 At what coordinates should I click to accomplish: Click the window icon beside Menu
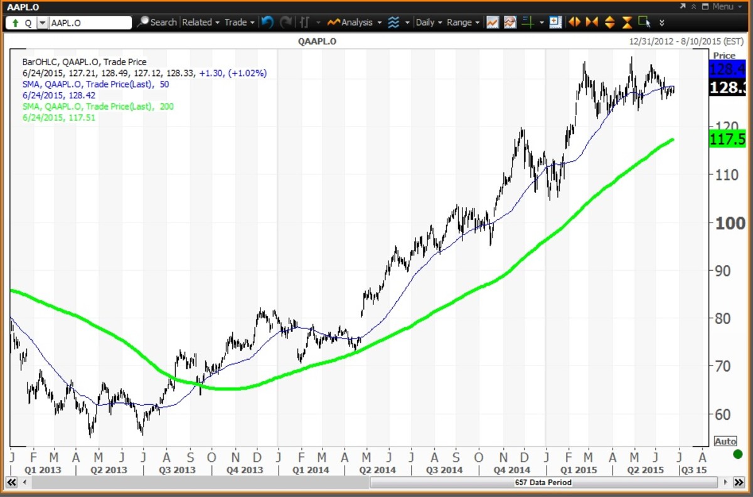click(x=705, y=6)
